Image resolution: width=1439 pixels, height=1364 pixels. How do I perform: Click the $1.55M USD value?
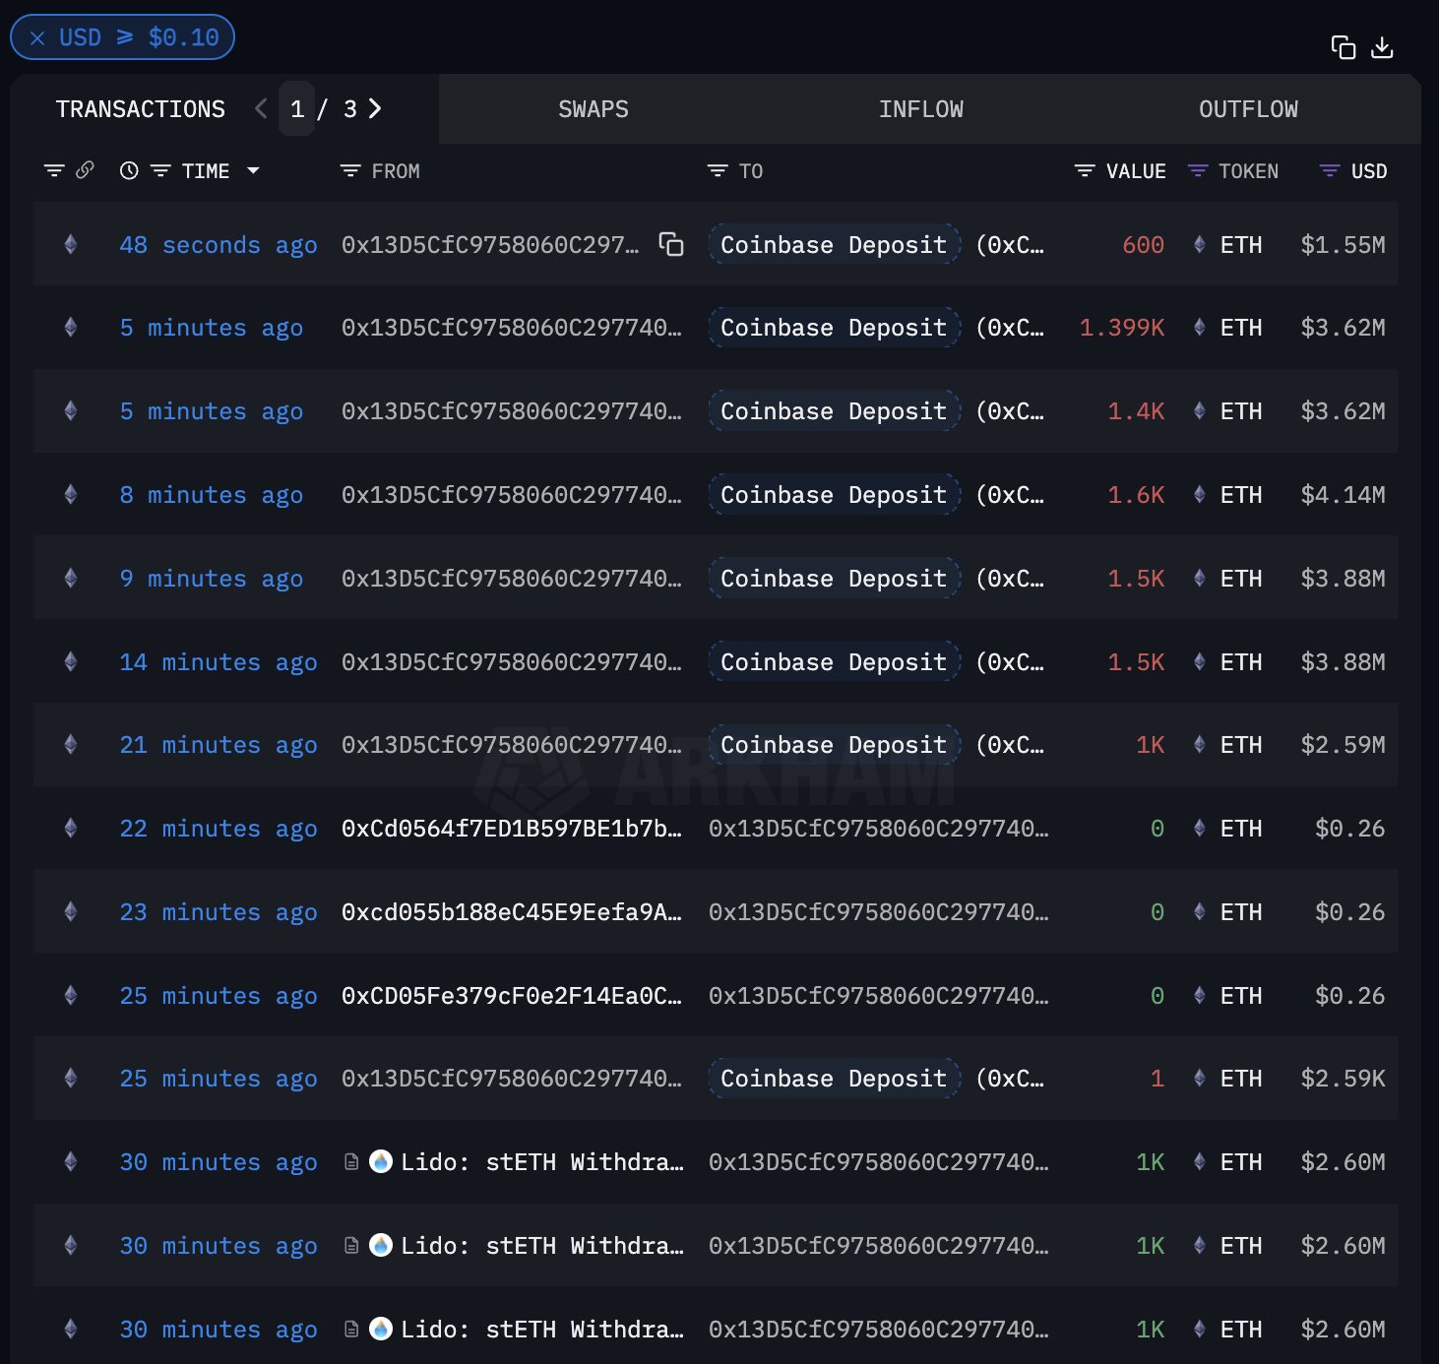tap(1343, 245)
